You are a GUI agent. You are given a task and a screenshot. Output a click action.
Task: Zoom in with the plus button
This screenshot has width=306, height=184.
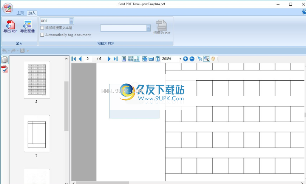[185, 59]
